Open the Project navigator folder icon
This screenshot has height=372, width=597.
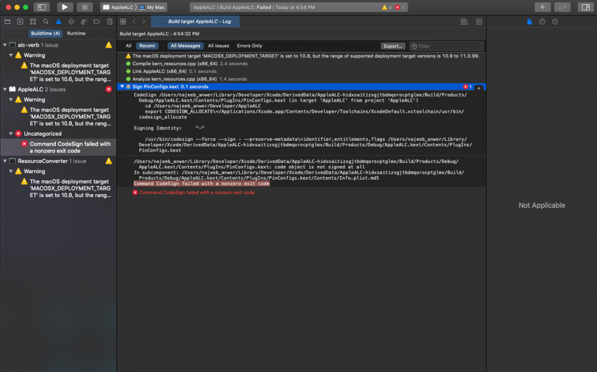tap(8, 21)
